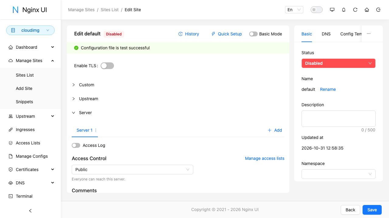Open the notifications bell

point(344,10)
